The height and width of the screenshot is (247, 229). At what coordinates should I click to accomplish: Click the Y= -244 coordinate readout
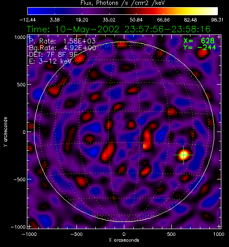click(x=199, y=47)
